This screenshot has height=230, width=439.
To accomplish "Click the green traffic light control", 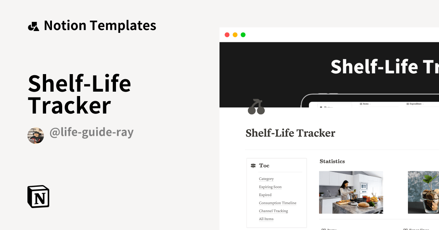I will [243, 35].
